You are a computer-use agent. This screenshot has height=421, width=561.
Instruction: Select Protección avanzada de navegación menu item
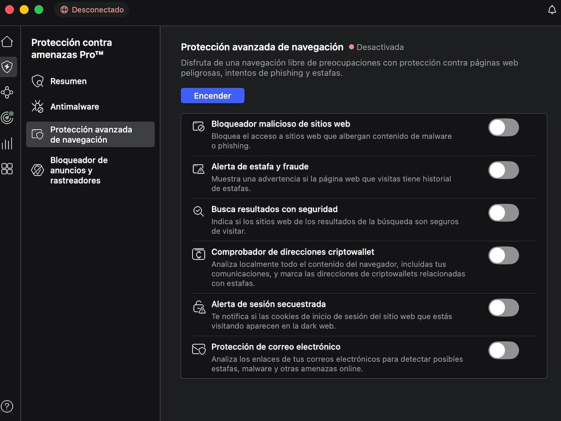click(x=91, y=134)
